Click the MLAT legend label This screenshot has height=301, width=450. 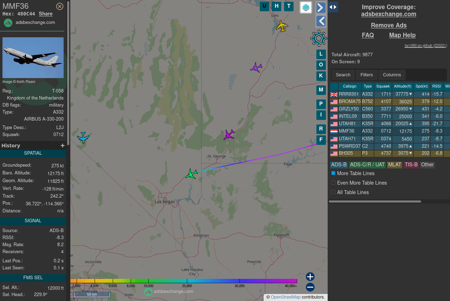pyautogui.click(x=394, y=165)
